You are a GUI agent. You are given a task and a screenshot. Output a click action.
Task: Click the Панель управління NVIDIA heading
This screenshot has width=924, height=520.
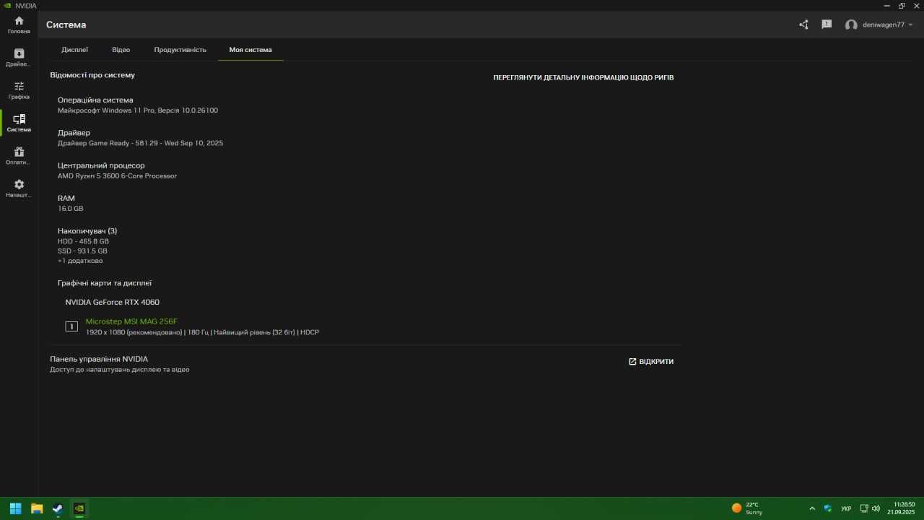[99, 359]
